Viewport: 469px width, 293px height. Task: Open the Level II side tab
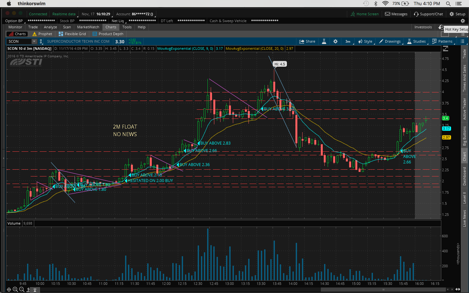click(x=464, y=198)
